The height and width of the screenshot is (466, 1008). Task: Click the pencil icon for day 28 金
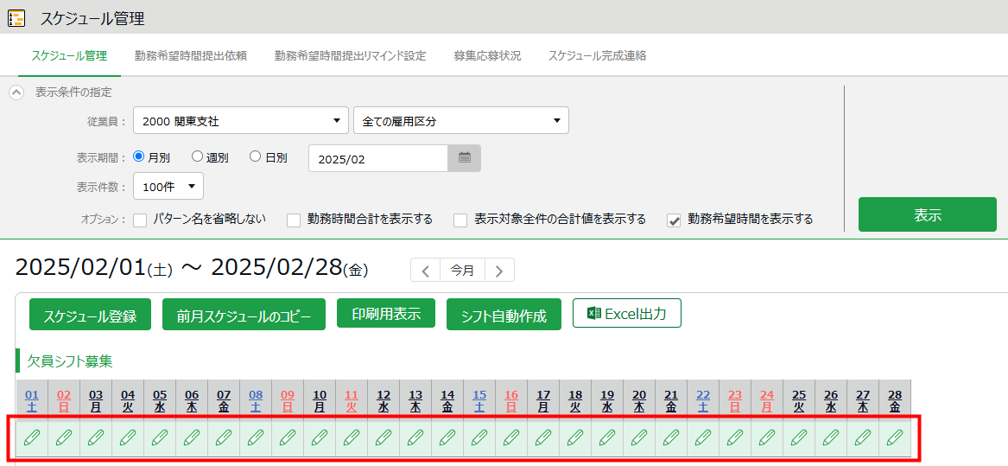[x=895, y=437]
